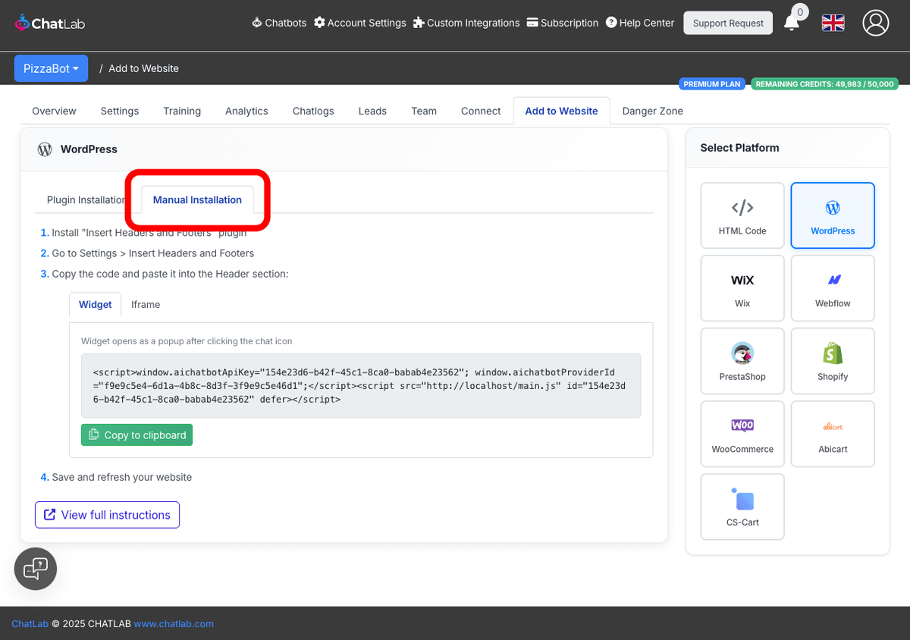Click the notification bell icon
The height and width of the screenshot is (640, 910).
coord(792,23)
